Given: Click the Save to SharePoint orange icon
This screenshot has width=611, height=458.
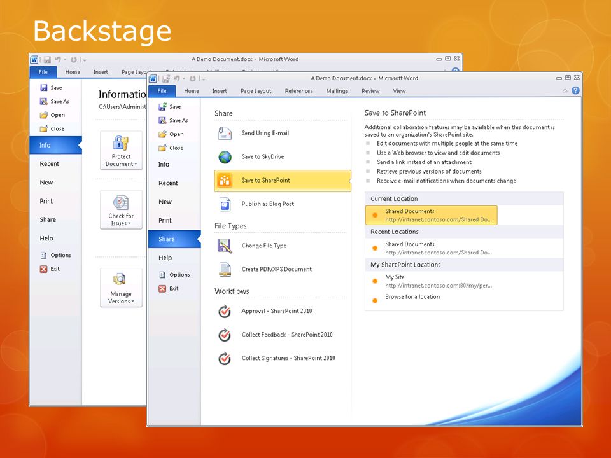Looking at the screenshot, I should pos(225,180).
